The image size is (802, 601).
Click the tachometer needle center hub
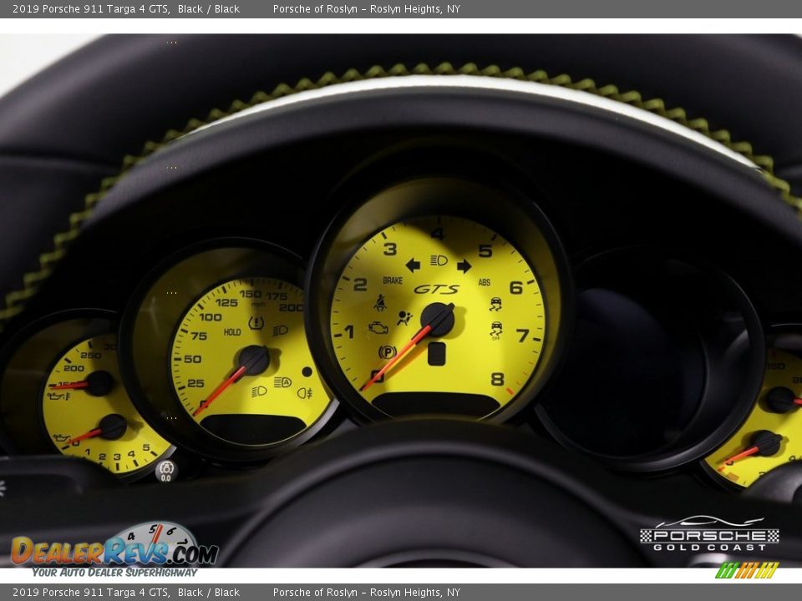pos(437,320)
